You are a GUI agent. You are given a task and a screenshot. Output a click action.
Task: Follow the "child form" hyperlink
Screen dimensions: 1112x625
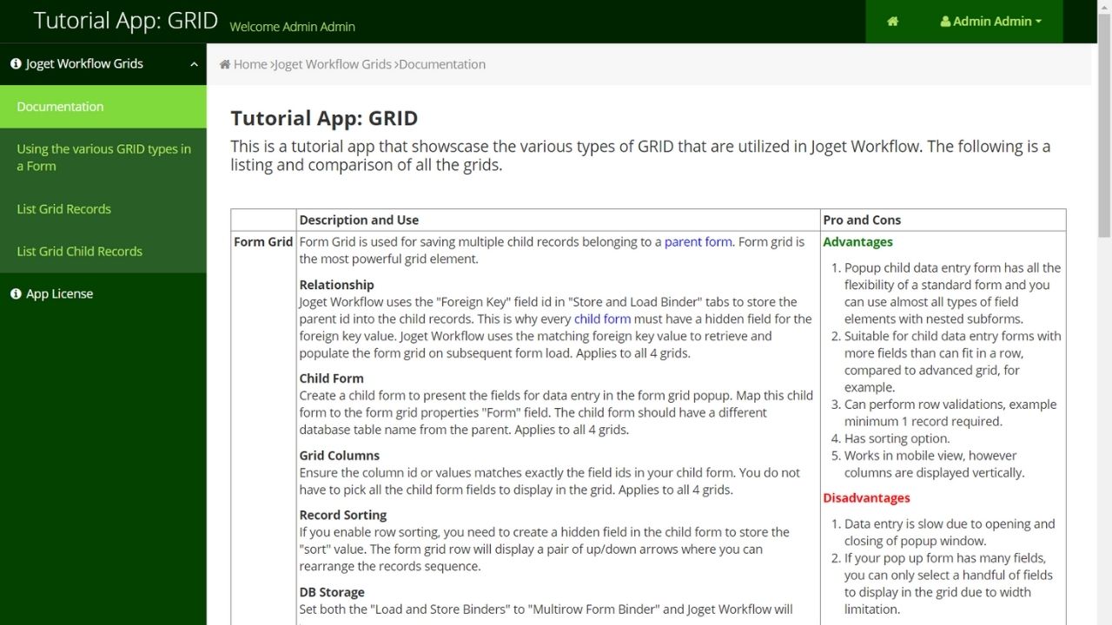click(602, 319)
